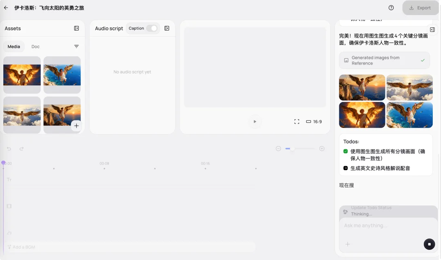The height and width of the screenshot is (260, 441).
Task: Collapse the Audio script panel
Action: 167,28
